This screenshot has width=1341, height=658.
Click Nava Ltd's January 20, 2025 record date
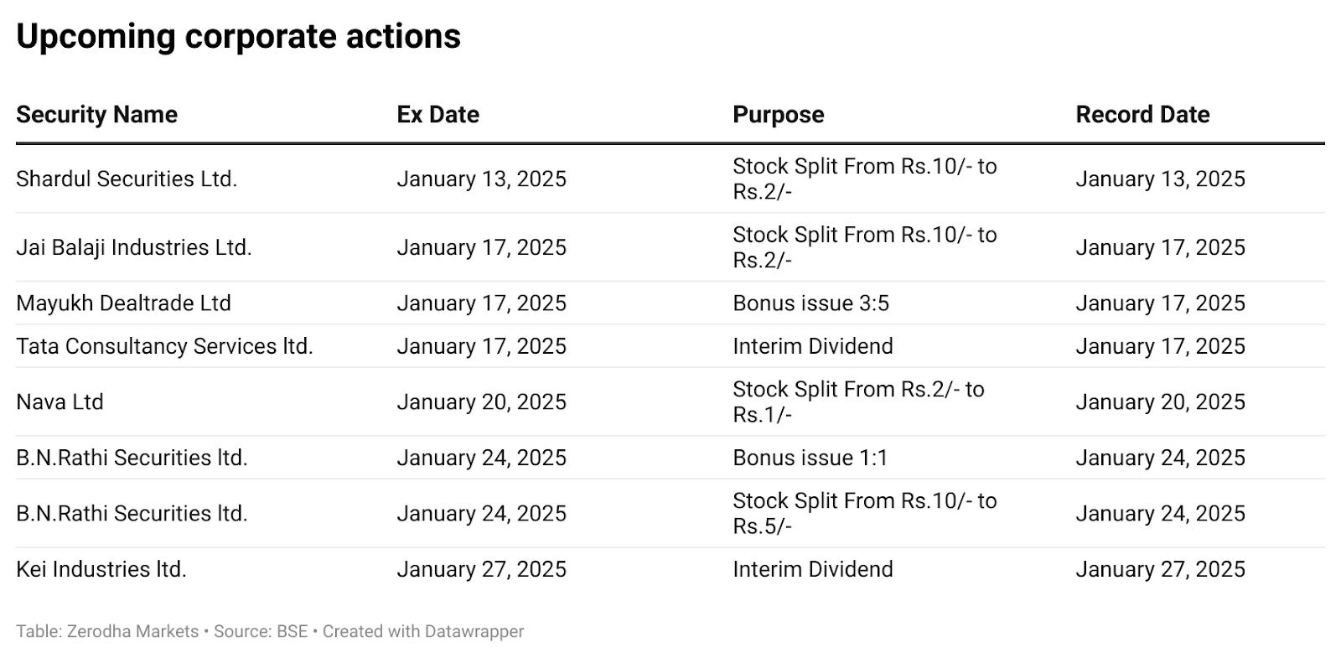[x=1160, y=402]
